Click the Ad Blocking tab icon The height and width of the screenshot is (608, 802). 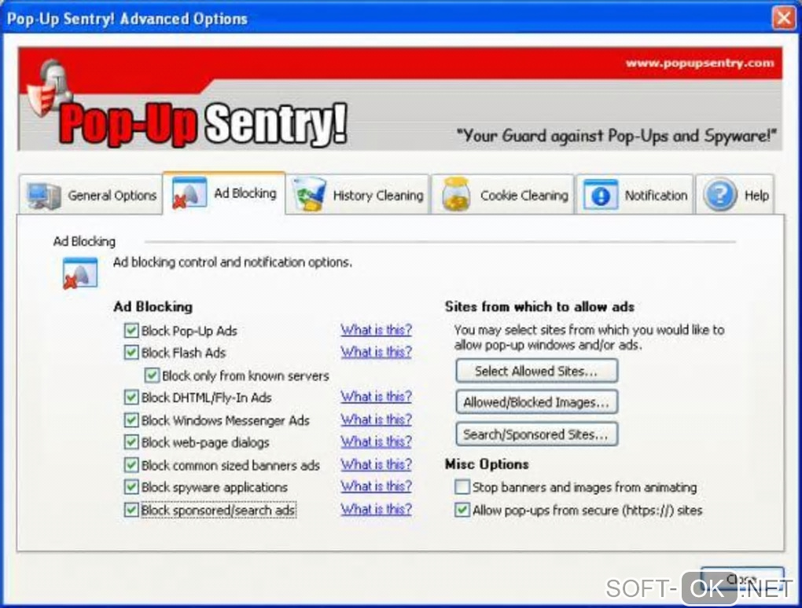(x=189, y=193)
